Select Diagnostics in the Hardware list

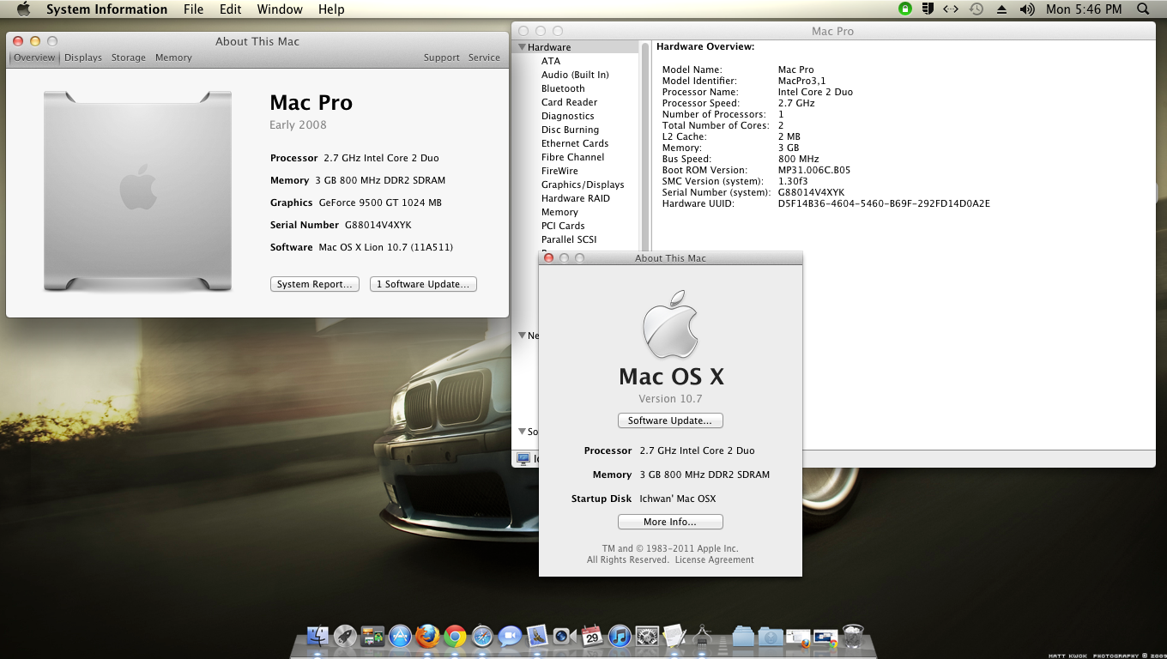(x=567, y=116)
